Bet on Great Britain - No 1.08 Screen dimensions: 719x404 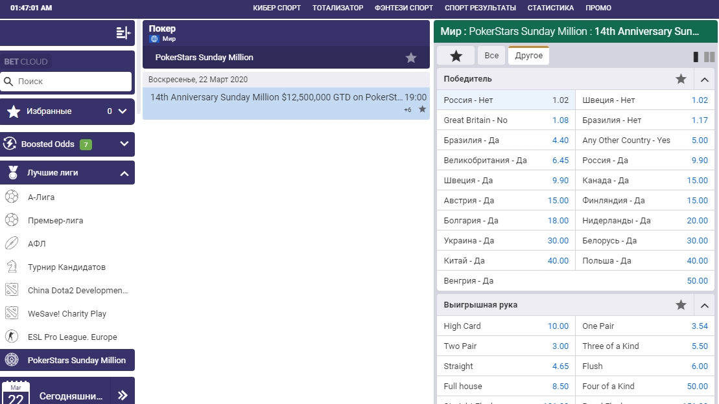coord(506,120)
